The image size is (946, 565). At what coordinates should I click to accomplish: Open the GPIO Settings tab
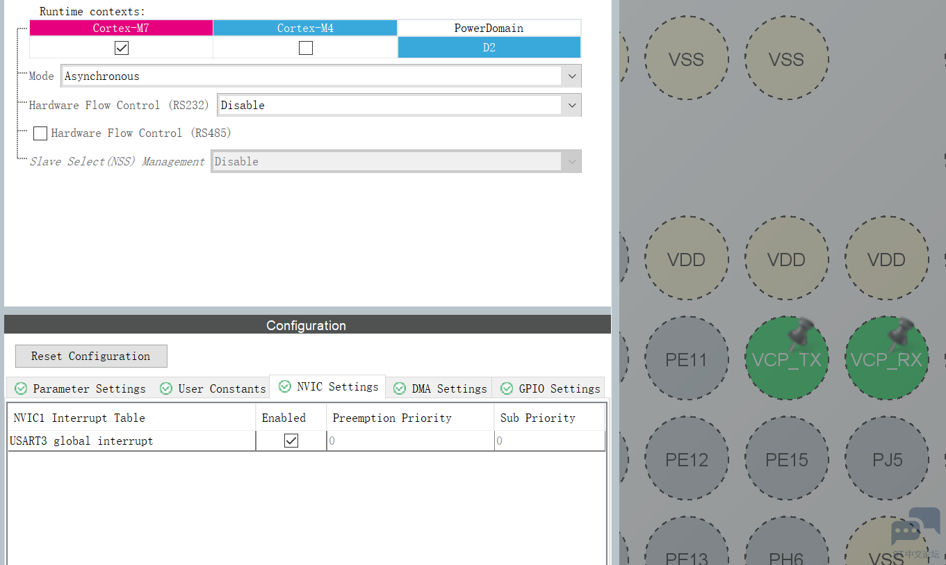pyautogui.click(x=549, y=388)
